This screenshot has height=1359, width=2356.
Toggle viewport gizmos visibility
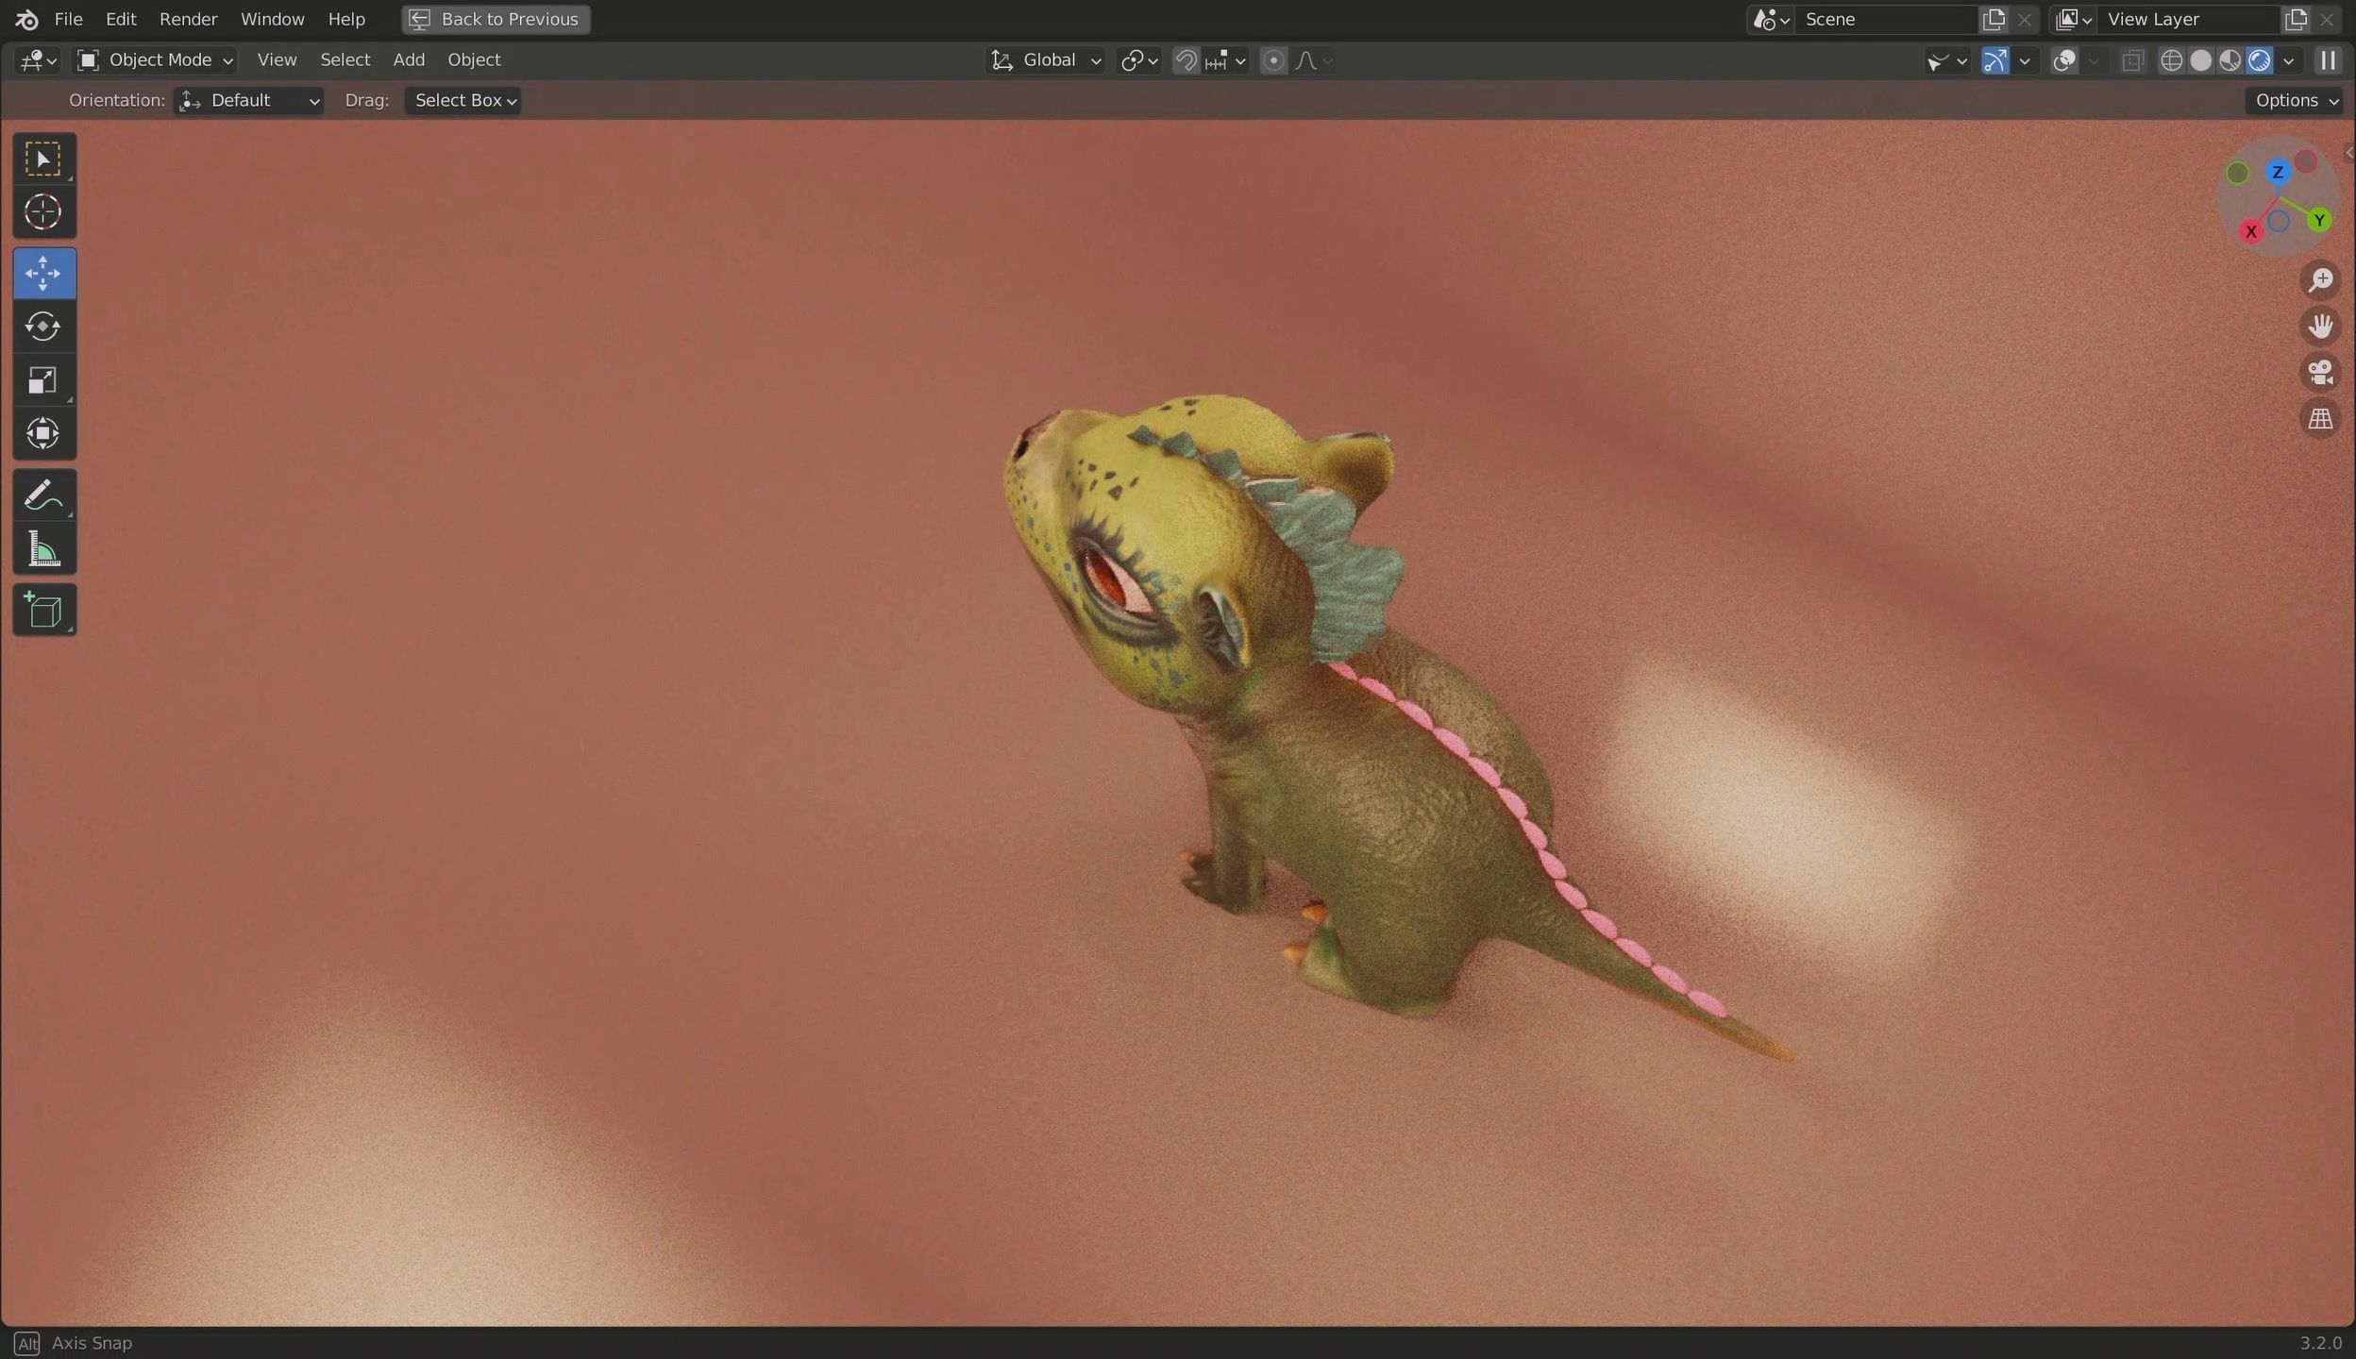click(1994, 60)
